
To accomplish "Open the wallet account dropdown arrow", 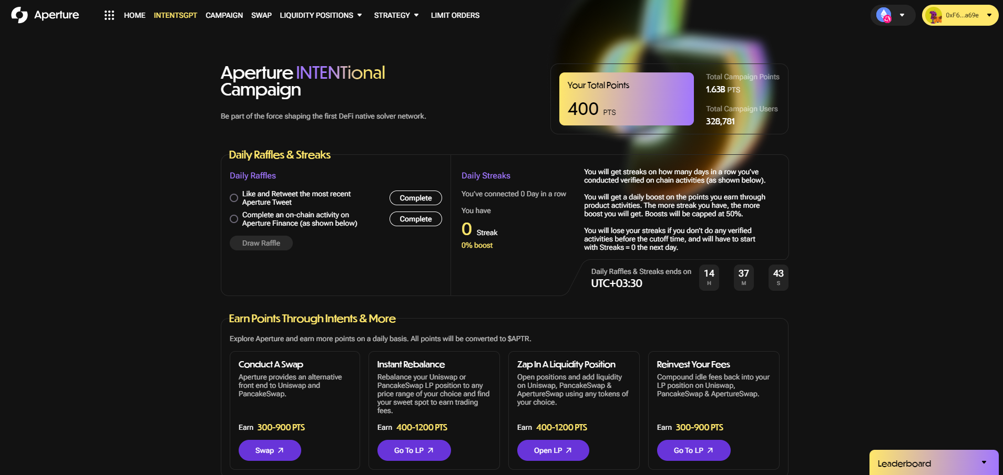I will (989, 15).
